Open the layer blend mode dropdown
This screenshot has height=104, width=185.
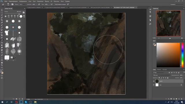point(162,75)
